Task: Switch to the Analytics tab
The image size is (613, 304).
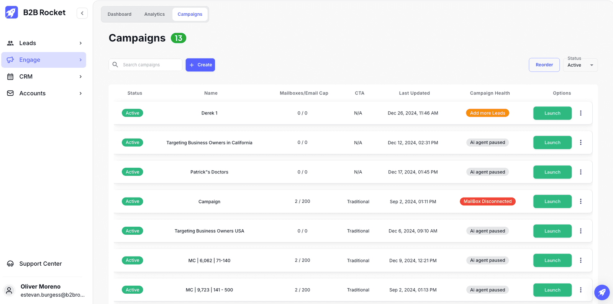Action: click(x=154, y=14)
